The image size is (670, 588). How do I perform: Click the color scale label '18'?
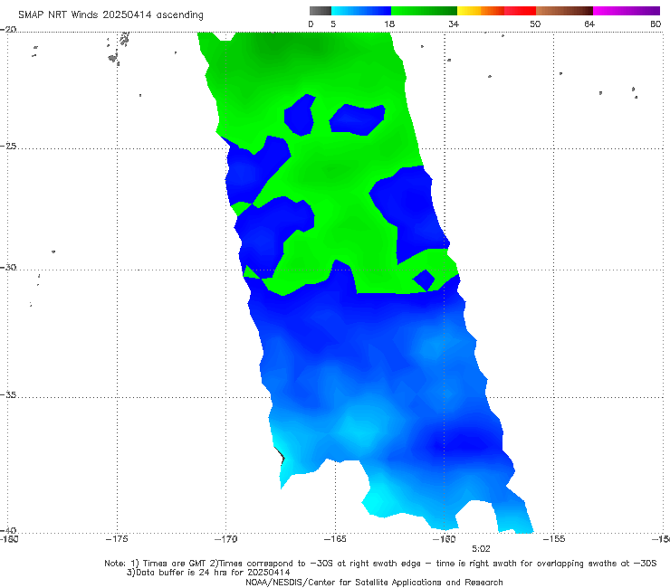click(389, 24)
